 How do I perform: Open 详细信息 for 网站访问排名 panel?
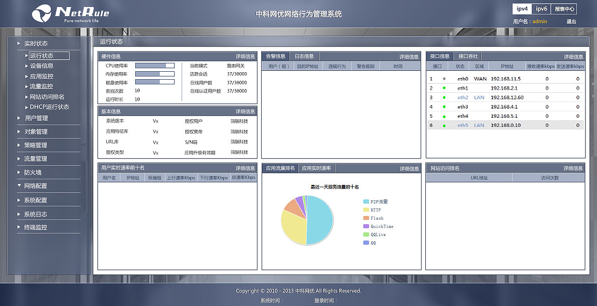point(573,168)
